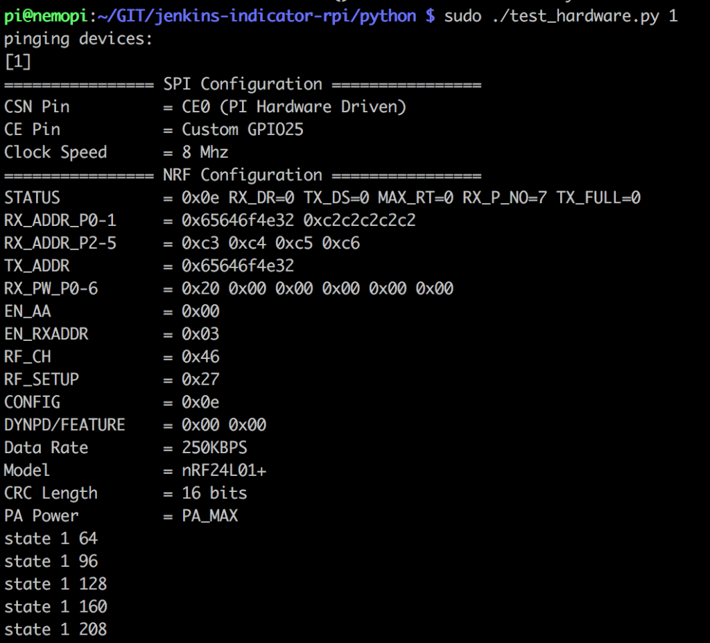Viewport: 710px width, 643px height.
Task: Click the TX_ADDR value 0x65646f4e32
Action: (238, 266)
